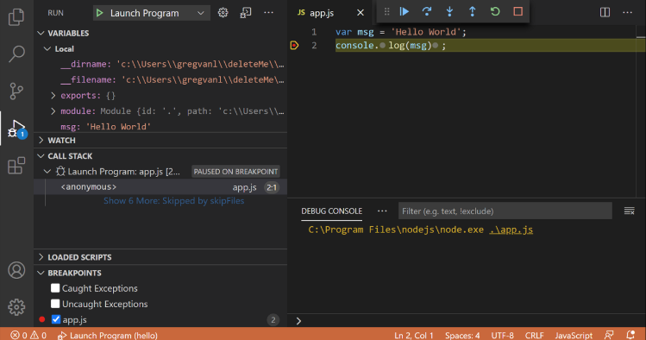Open launch.json with gear icon
646x340 pixels.
(x=223, y=13)
